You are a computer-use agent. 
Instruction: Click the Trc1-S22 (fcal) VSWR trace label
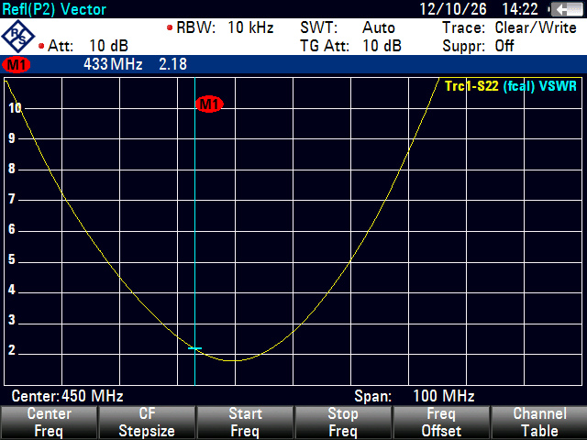(x=511, y=86)
